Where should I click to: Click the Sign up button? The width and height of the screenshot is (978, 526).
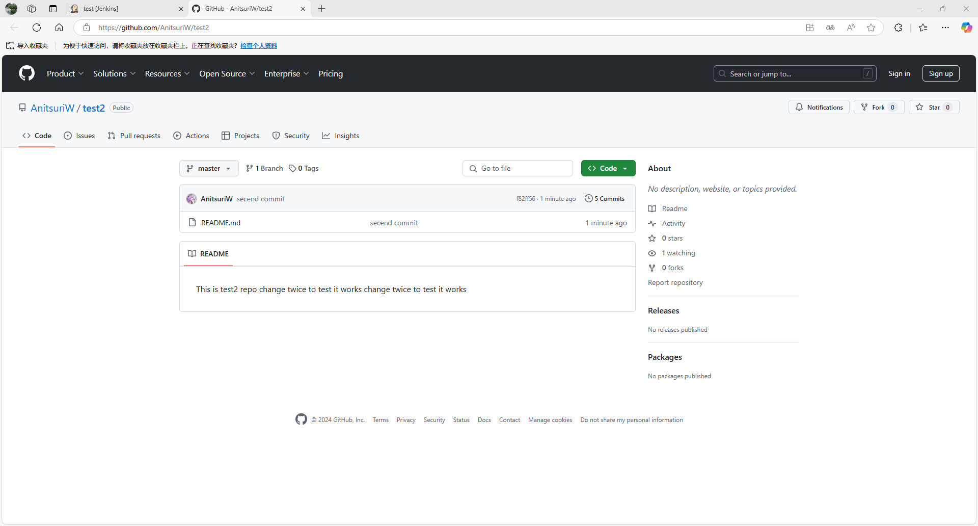point(940,74)
